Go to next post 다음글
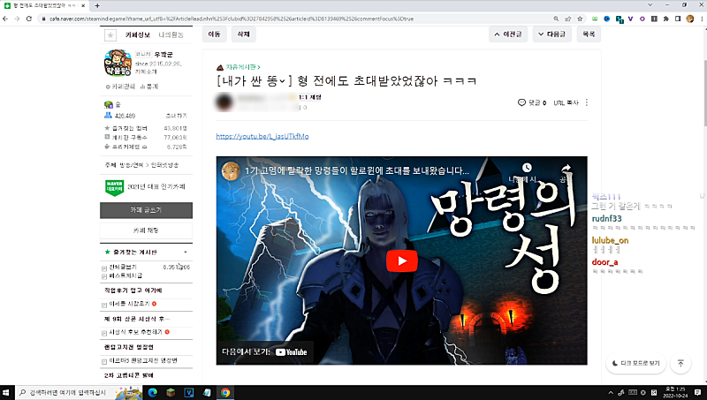 point(551,34)
